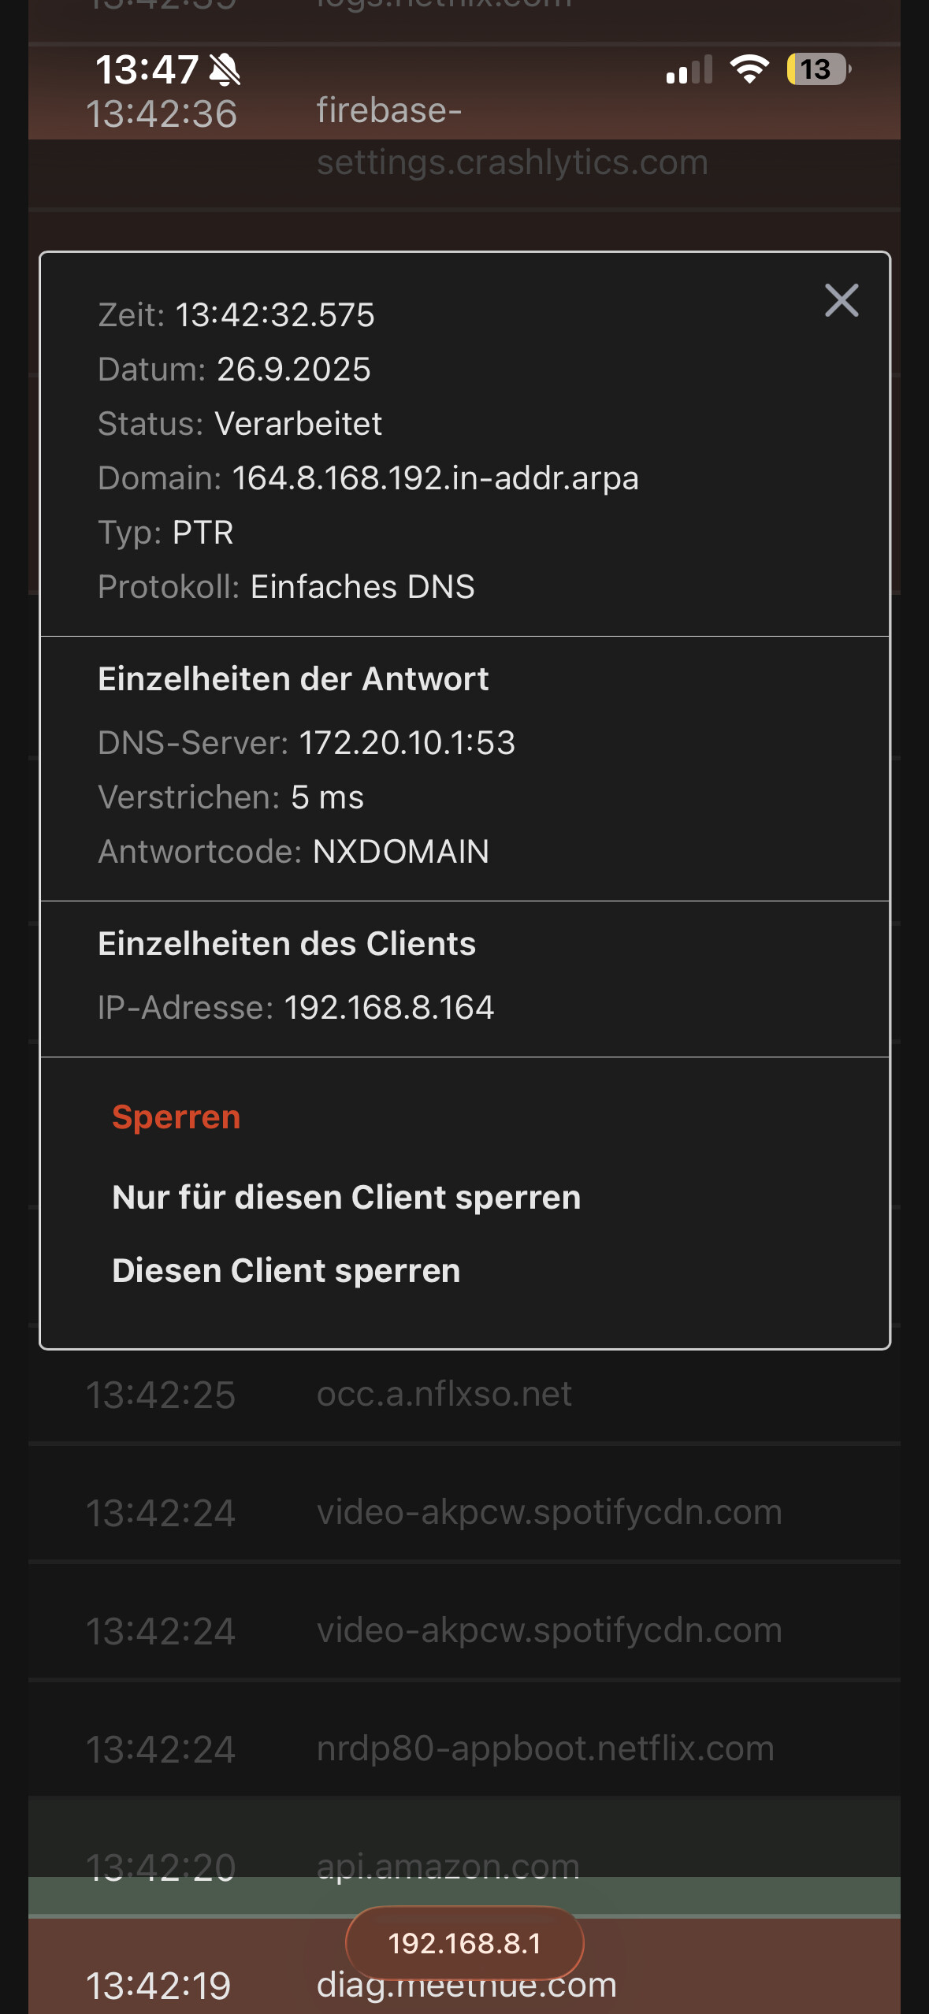Select Nur für diesen Client sperren
929x2014 pixels.
(x=346, y=1197)
